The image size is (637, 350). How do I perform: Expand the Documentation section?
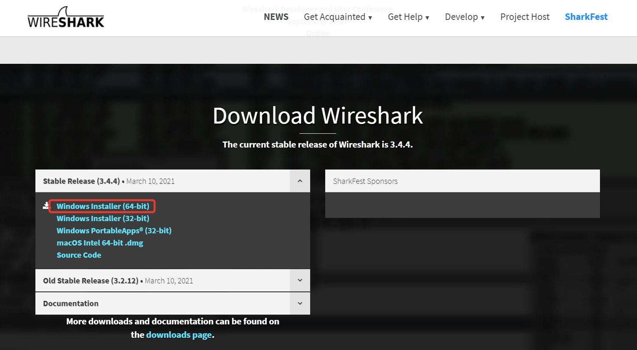click(x=300, y=303)
